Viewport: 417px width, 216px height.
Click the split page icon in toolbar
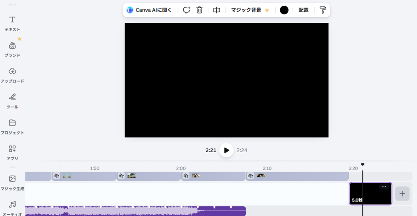tap(217, 10)
